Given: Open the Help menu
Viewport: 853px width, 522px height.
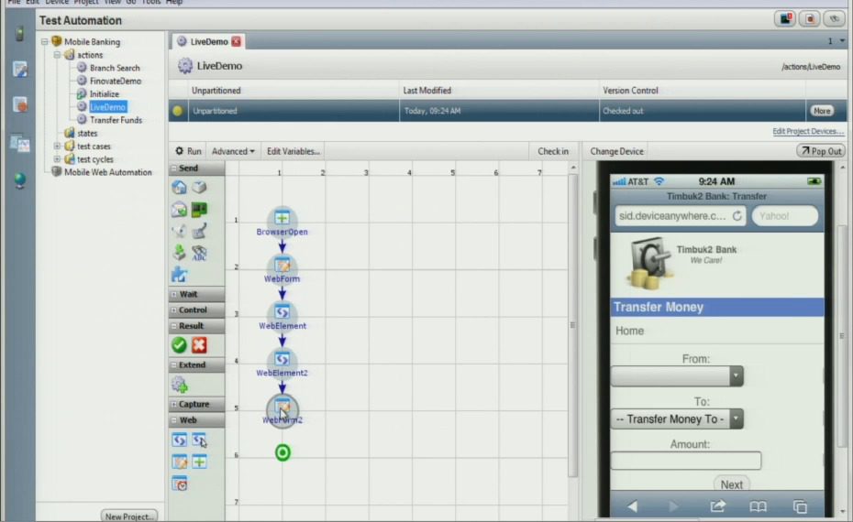Looking at the screenshot, I should 174,3.
